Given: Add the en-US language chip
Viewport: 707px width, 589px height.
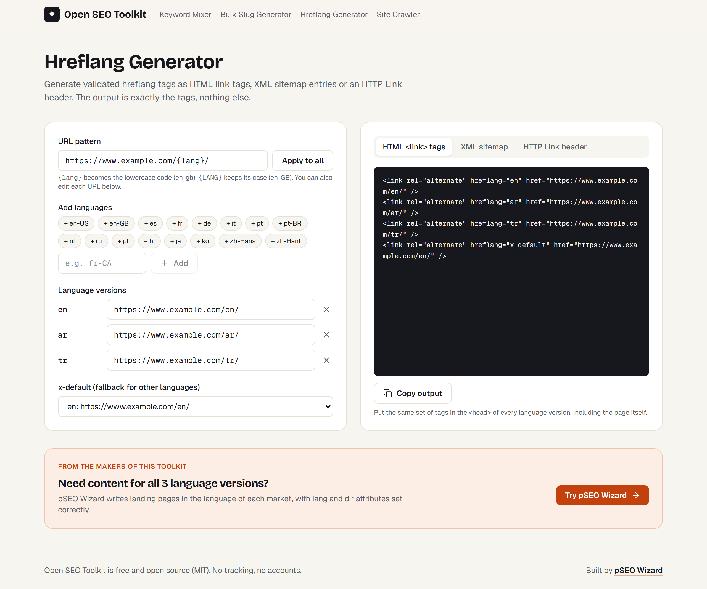Looking at the screenshot, I should [x=76, y=223].
